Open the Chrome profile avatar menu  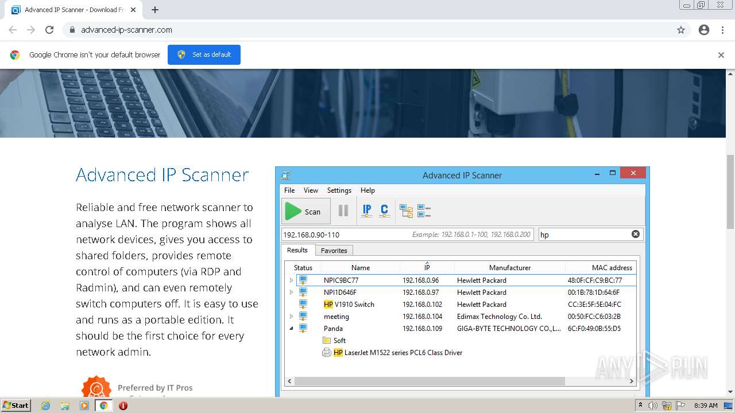point(704,30)
